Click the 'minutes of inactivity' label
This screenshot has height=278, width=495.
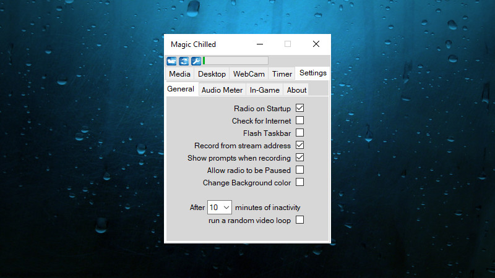tap(268, 208)
